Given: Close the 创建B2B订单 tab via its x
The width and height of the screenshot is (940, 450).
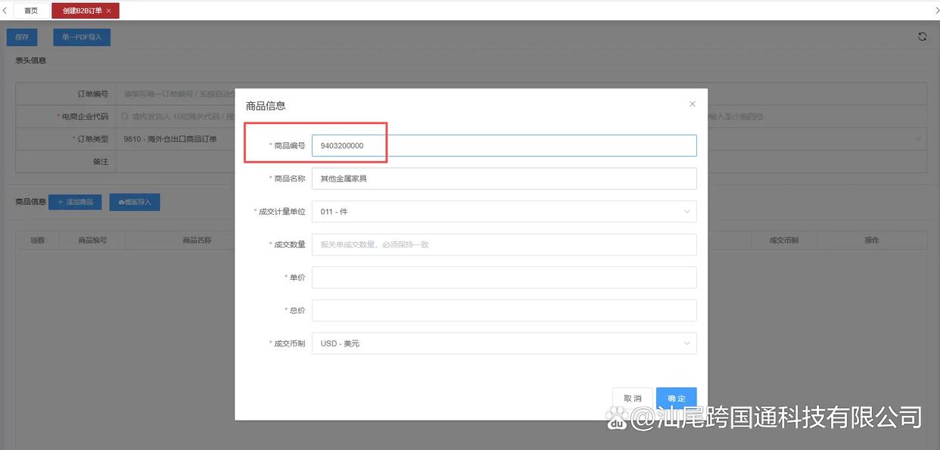Looking at the screenshot, I should (x=109, y=11).
